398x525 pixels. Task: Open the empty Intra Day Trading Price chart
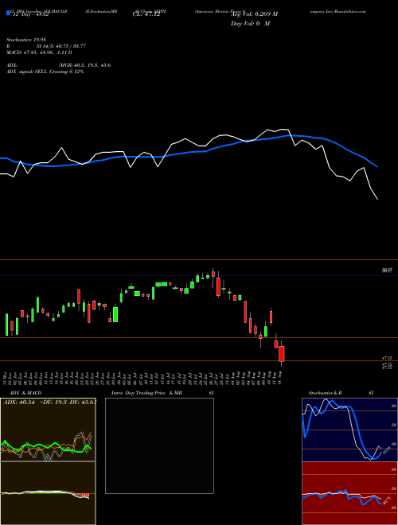[159, 445]
